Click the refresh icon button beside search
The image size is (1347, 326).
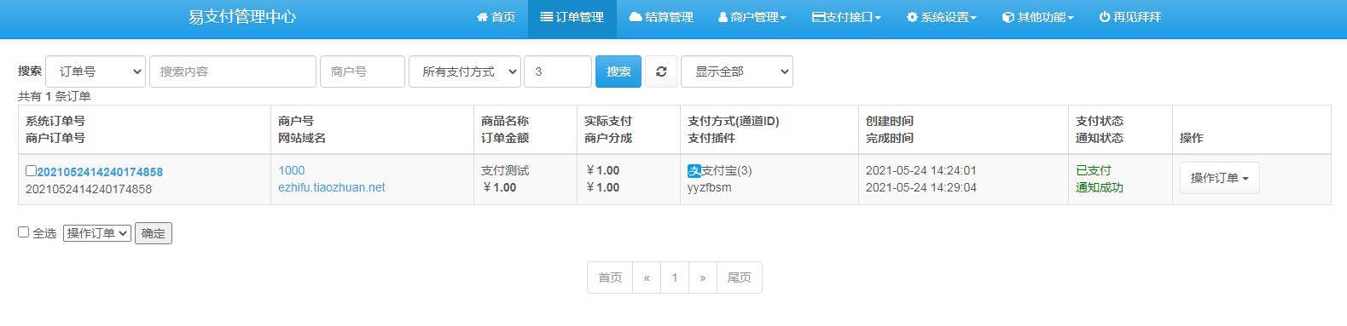661,71
